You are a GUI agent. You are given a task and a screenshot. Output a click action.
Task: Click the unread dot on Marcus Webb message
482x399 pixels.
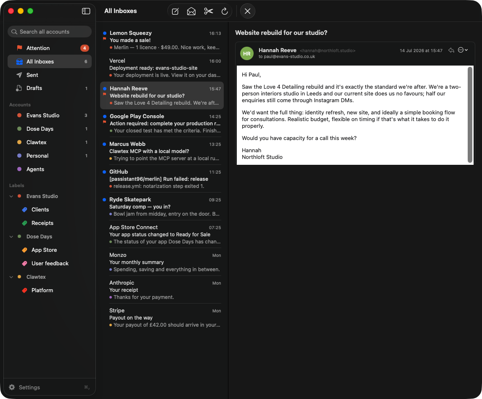[104, 144]
